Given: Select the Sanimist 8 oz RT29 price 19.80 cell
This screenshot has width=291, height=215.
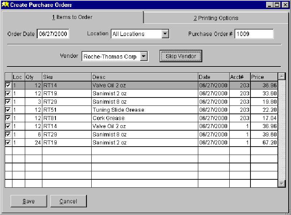Looking at the screenshot, I should [264, 101].
